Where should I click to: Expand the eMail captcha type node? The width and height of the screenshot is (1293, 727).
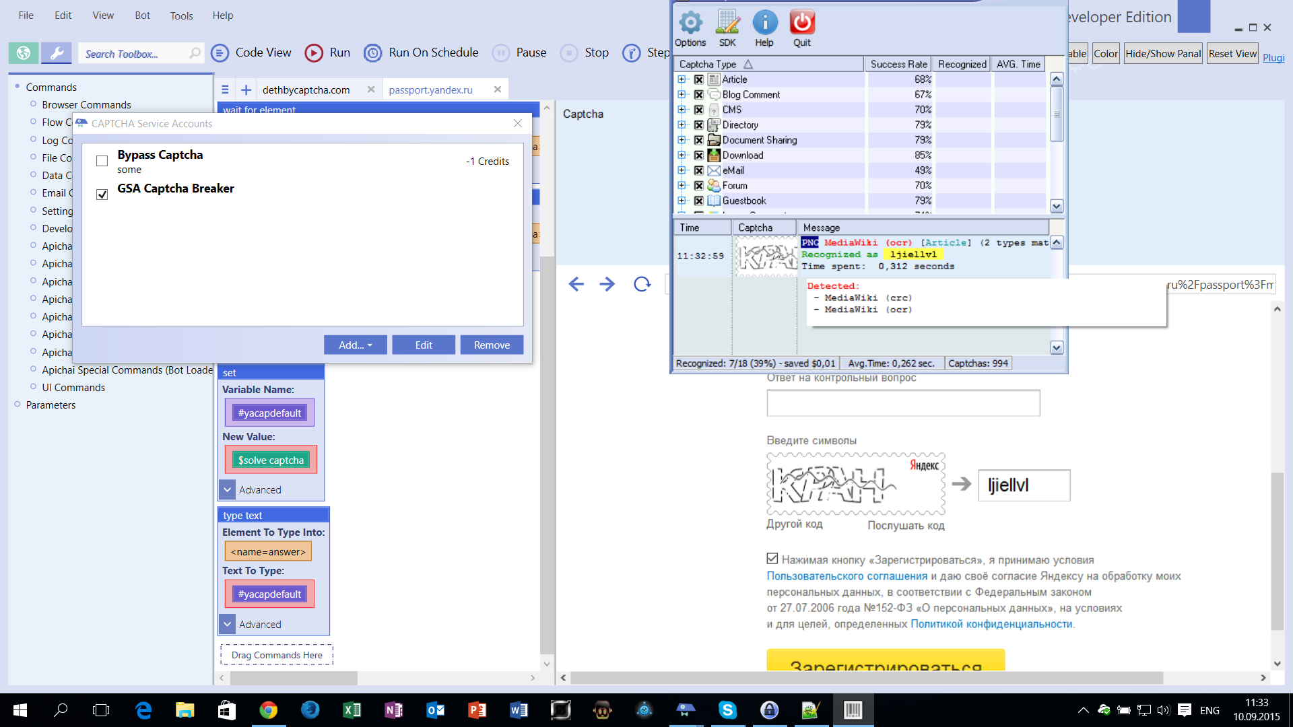pos(682,170)
